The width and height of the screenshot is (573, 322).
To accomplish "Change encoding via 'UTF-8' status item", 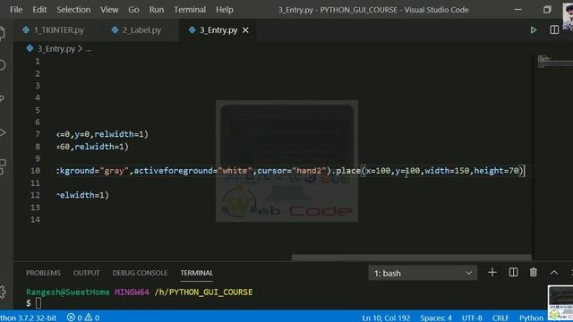I will pos(472,318).
